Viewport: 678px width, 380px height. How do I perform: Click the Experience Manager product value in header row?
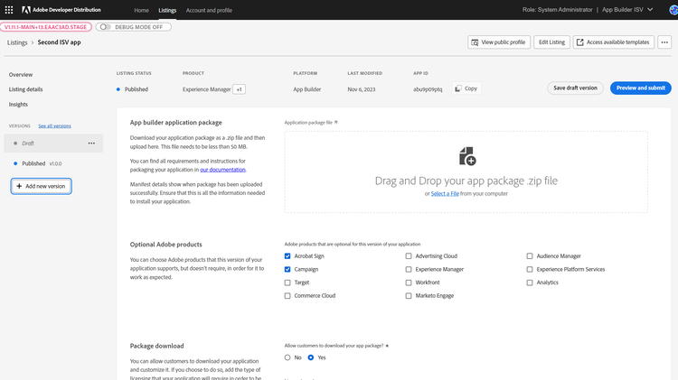point(207,89)
